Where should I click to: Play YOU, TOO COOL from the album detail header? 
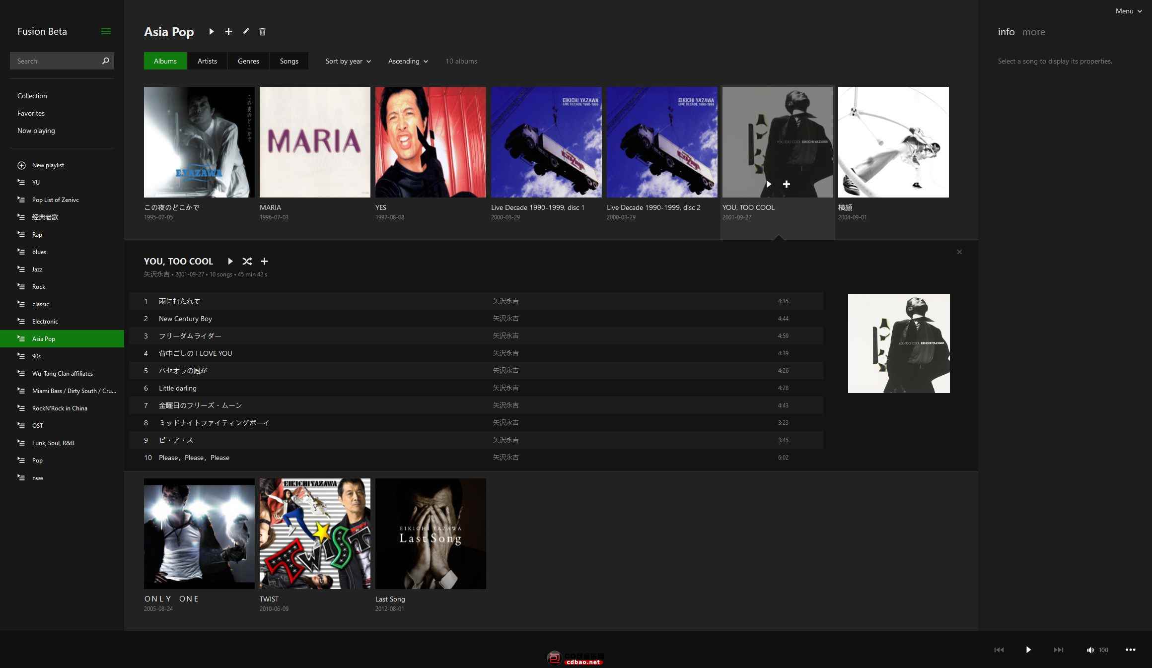pyautogui.click(x=230, y=262)
